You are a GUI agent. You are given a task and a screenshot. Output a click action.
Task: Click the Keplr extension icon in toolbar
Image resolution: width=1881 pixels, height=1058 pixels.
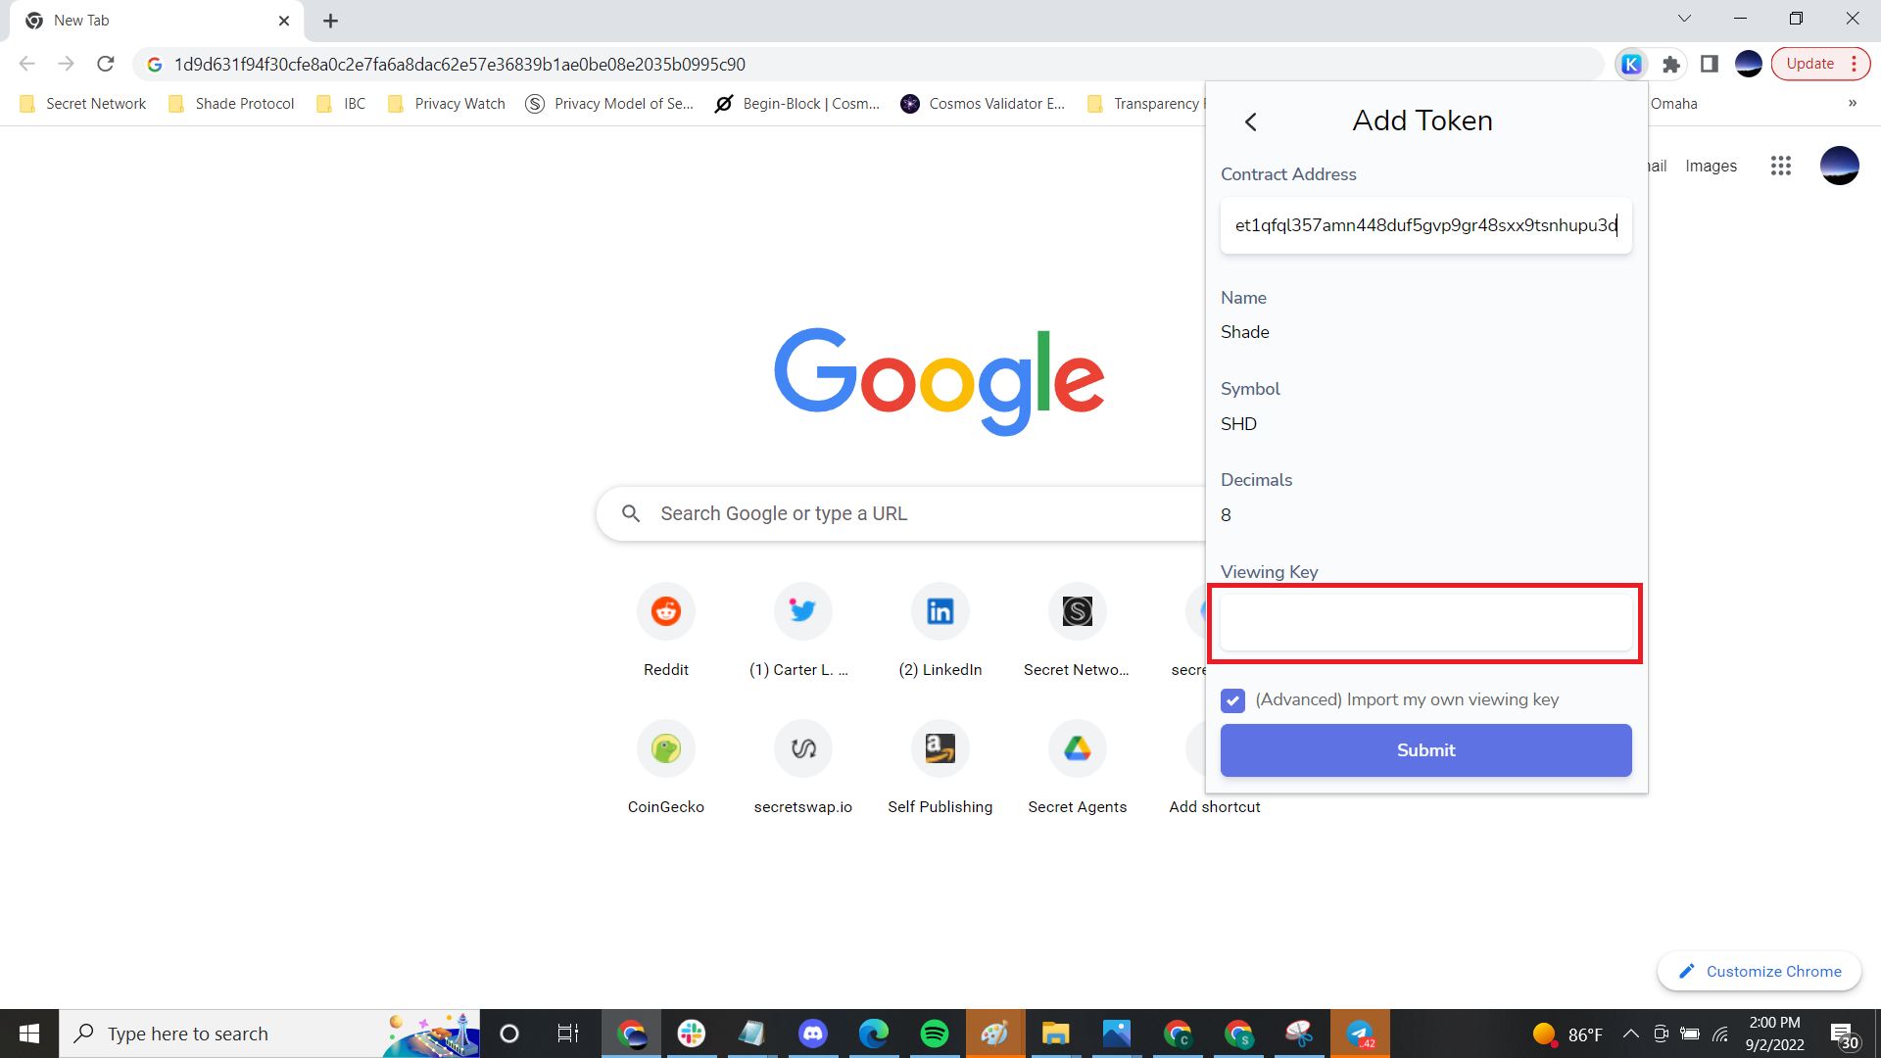[x=1631, y=64]
